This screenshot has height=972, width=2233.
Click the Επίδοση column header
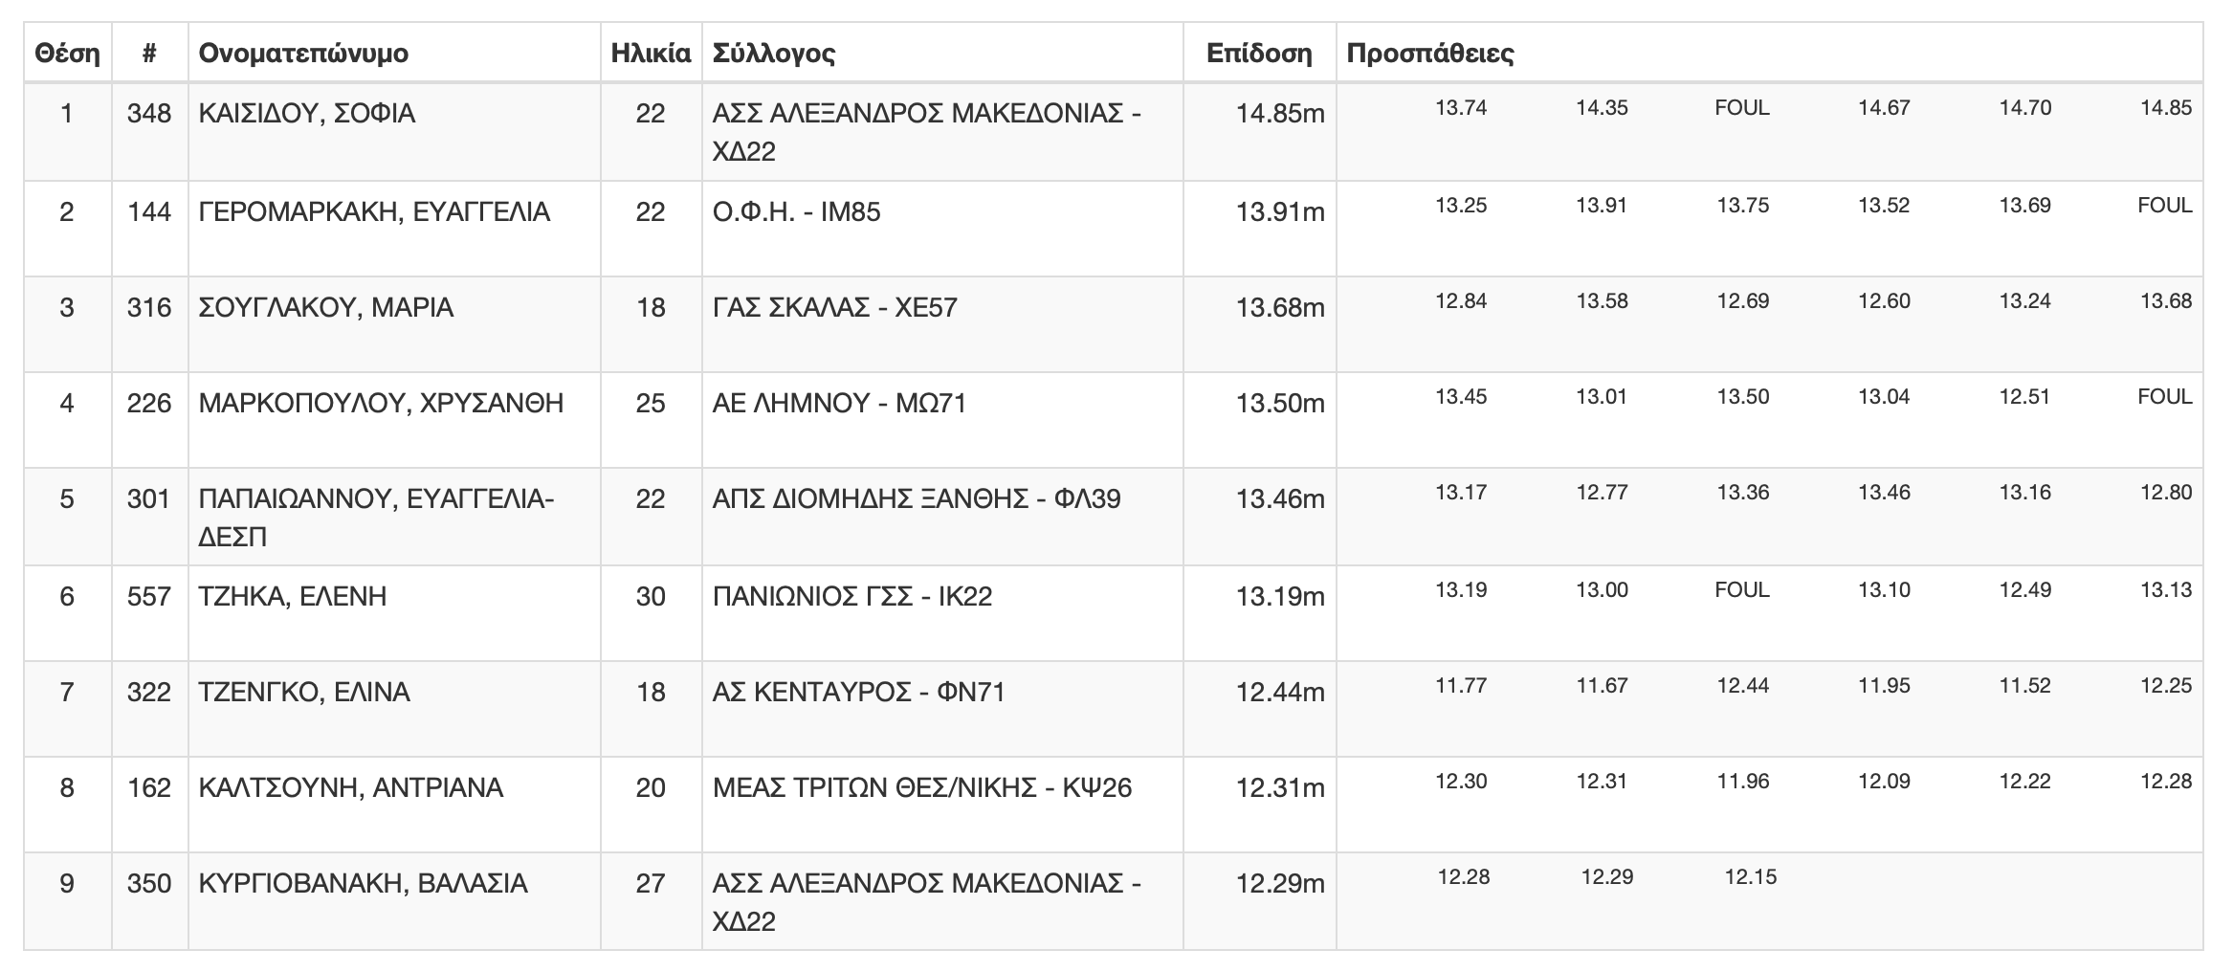pos(1259,53)
